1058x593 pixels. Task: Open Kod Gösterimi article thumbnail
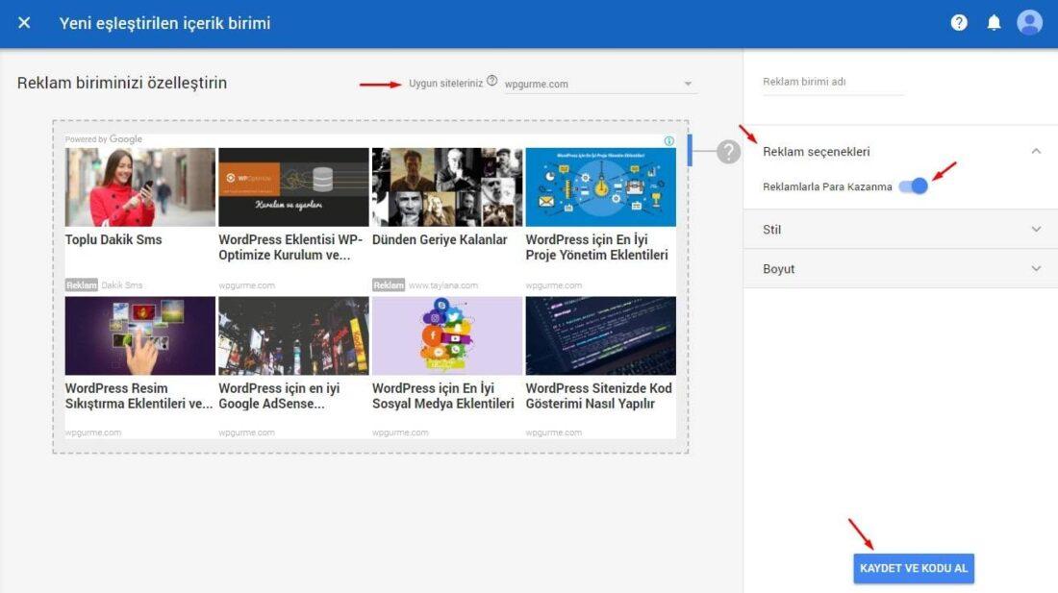pos(600,335)
